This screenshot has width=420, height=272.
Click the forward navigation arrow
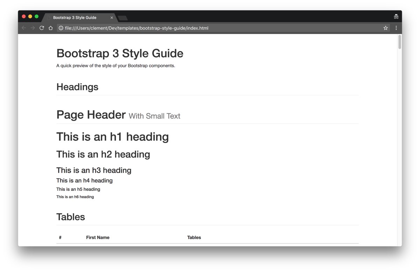click(32, 28)
